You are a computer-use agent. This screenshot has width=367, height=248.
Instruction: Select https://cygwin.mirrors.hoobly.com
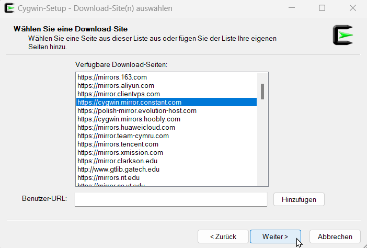point(129,119)
